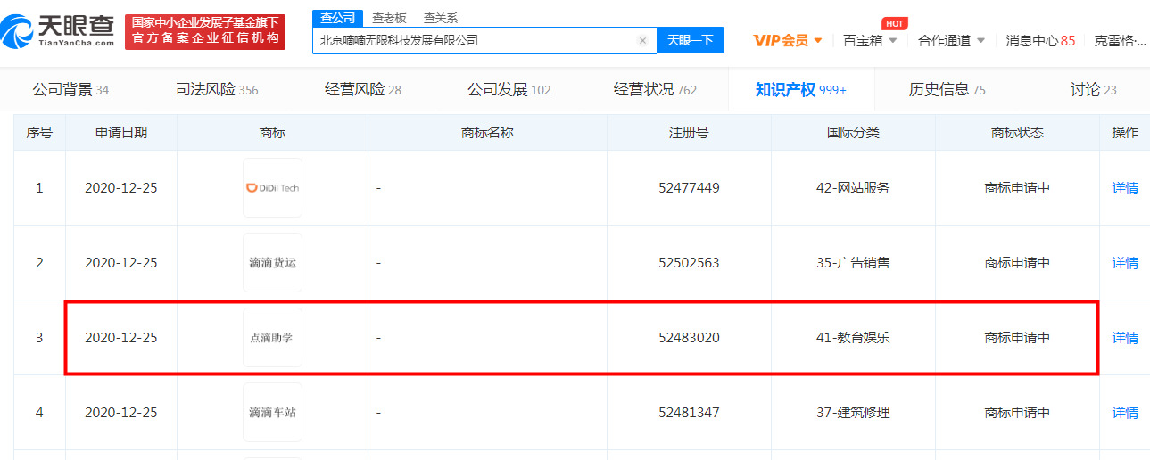Image resolution: width=1150 pixels, height=460 pixels.
Task: Open the 克雷格 user account menu
Action: click(1121, 40)
